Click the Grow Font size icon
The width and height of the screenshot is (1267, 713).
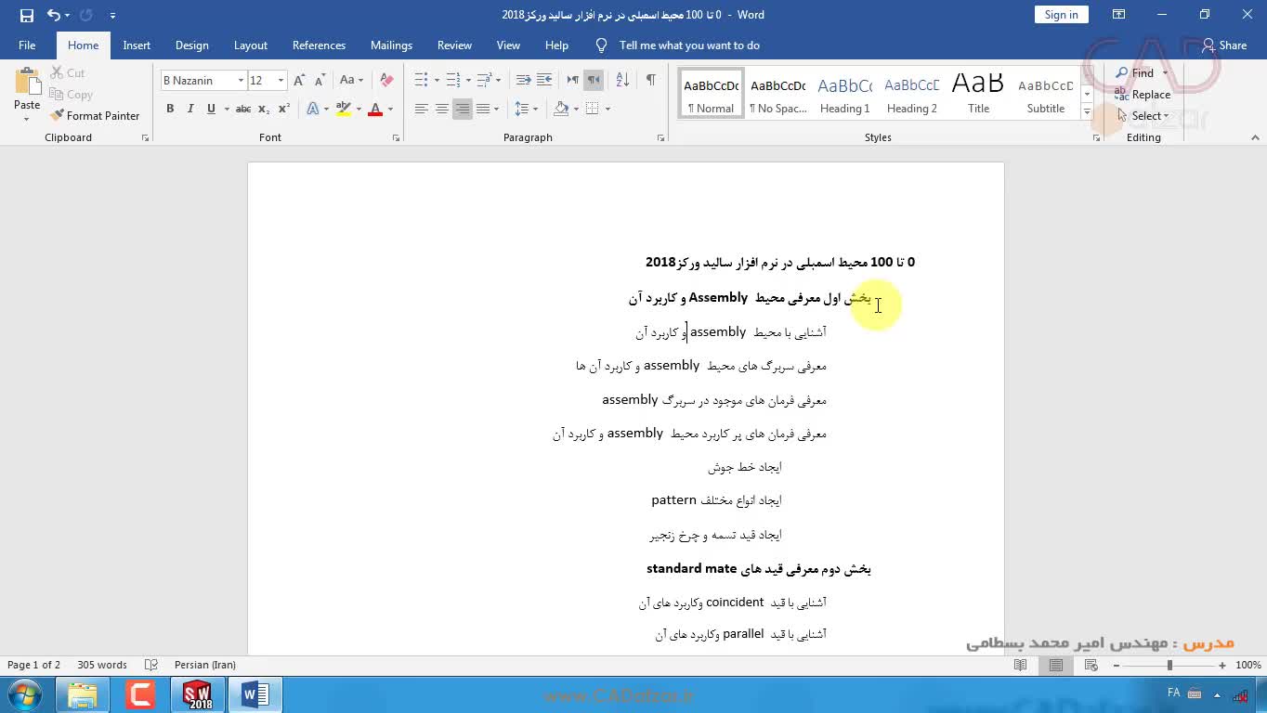click(x=298, y=81)
